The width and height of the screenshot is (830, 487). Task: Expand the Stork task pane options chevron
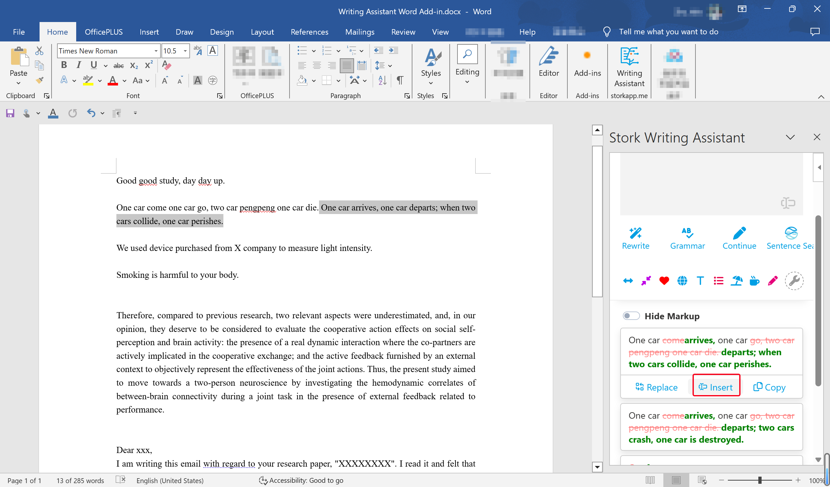[x=790, y=137]
